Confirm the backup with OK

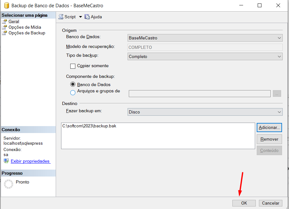244,203
